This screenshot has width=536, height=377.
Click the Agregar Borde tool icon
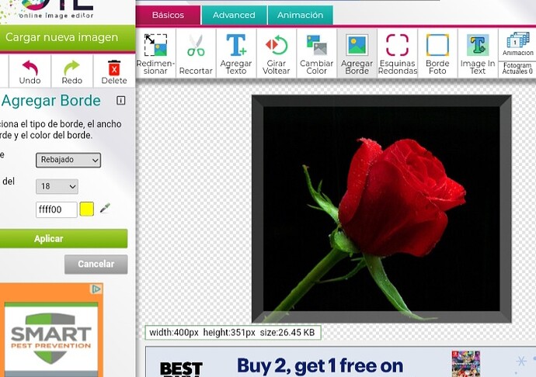point(357,53)
